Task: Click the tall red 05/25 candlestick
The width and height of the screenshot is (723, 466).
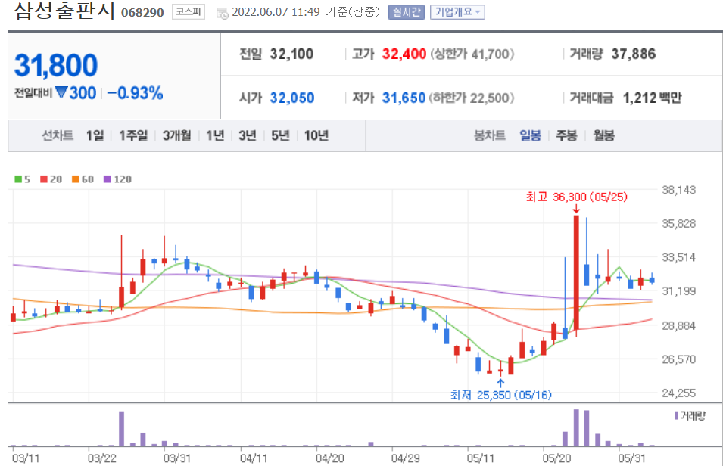Action: tap(576, 273)
